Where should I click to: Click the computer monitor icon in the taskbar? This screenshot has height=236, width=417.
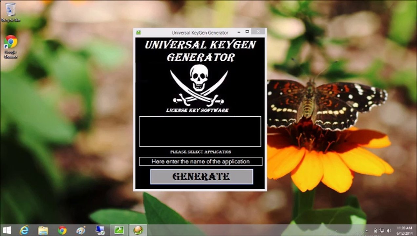point(100,230)
